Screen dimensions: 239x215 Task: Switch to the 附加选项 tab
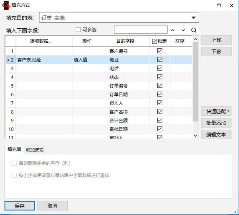pyautogui.click(x=35, y=150)
